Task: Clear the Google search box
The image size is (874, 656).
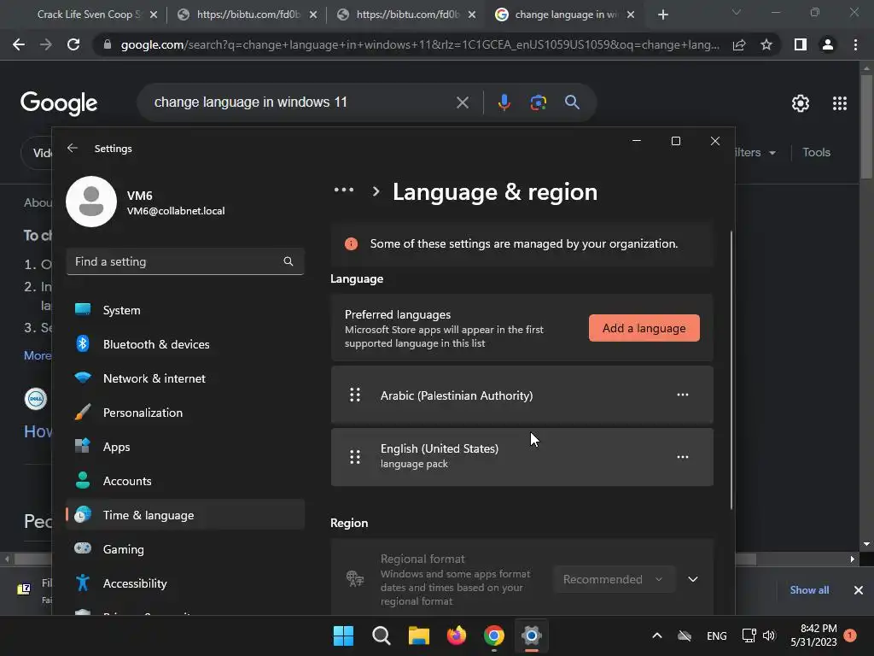Action: 462,102
